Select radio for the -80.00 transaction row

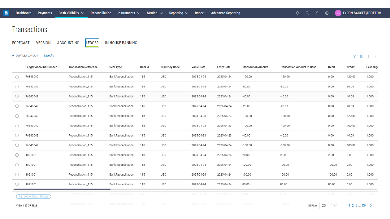[x=17, y=87]
